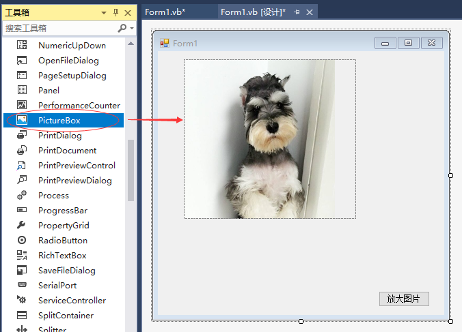
Task: Switch to Form1.vb [设计]* tab
Action: pyautogui.click(x=253, y=12)
